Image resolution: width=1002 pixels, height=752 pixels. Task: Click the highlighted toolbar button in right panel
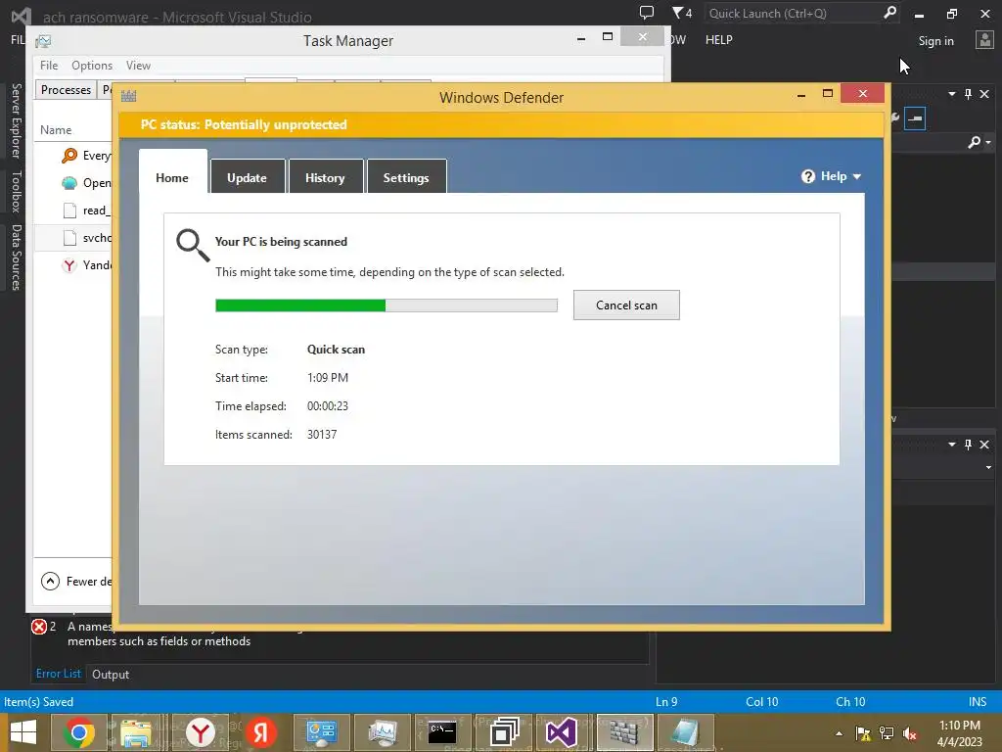pos(915,118)
